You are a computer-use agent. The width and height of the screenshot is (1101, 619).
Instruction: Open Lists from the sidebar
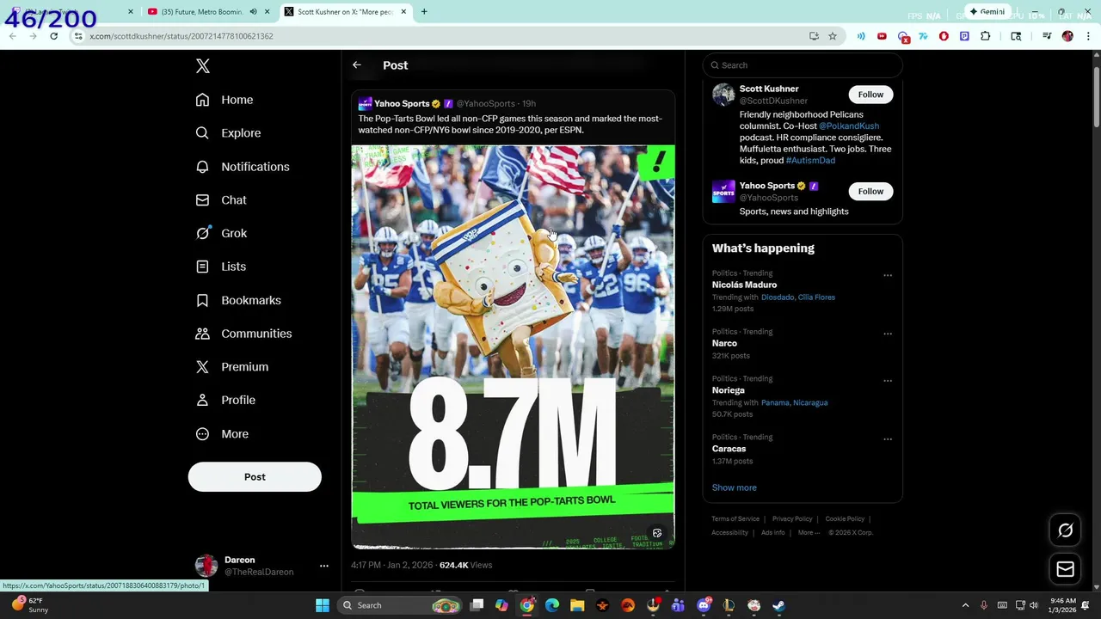pyautogui.click(x=221, y=267)
